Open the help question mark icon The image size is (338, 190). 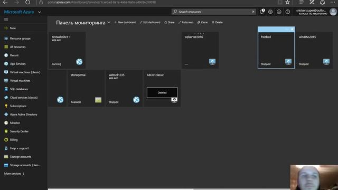click(287, 12)
